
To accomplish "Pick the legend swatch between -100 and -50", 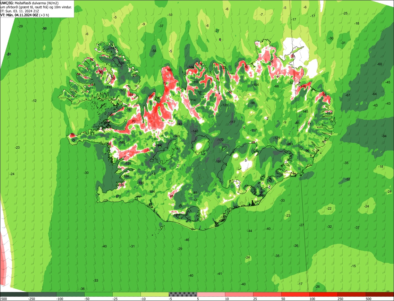I will [70, 294].
